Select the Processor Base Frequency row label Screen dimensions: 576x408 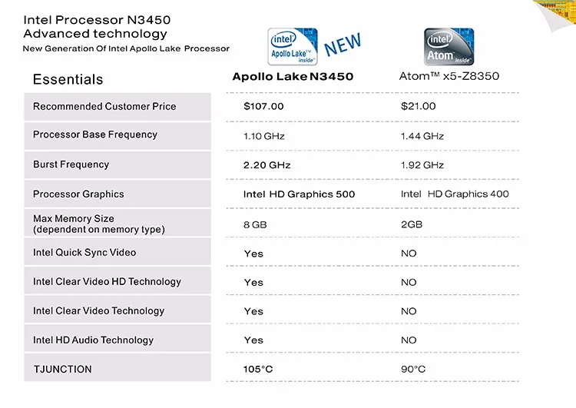pyautogui.click(x=118, y=136)
